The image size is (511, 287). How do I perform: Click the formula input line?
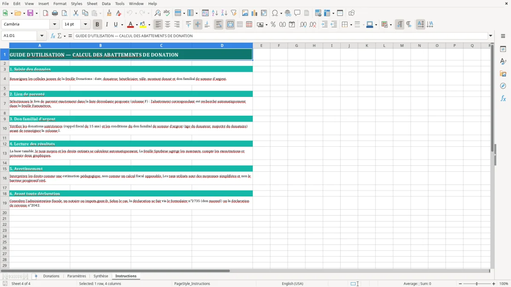280,36
